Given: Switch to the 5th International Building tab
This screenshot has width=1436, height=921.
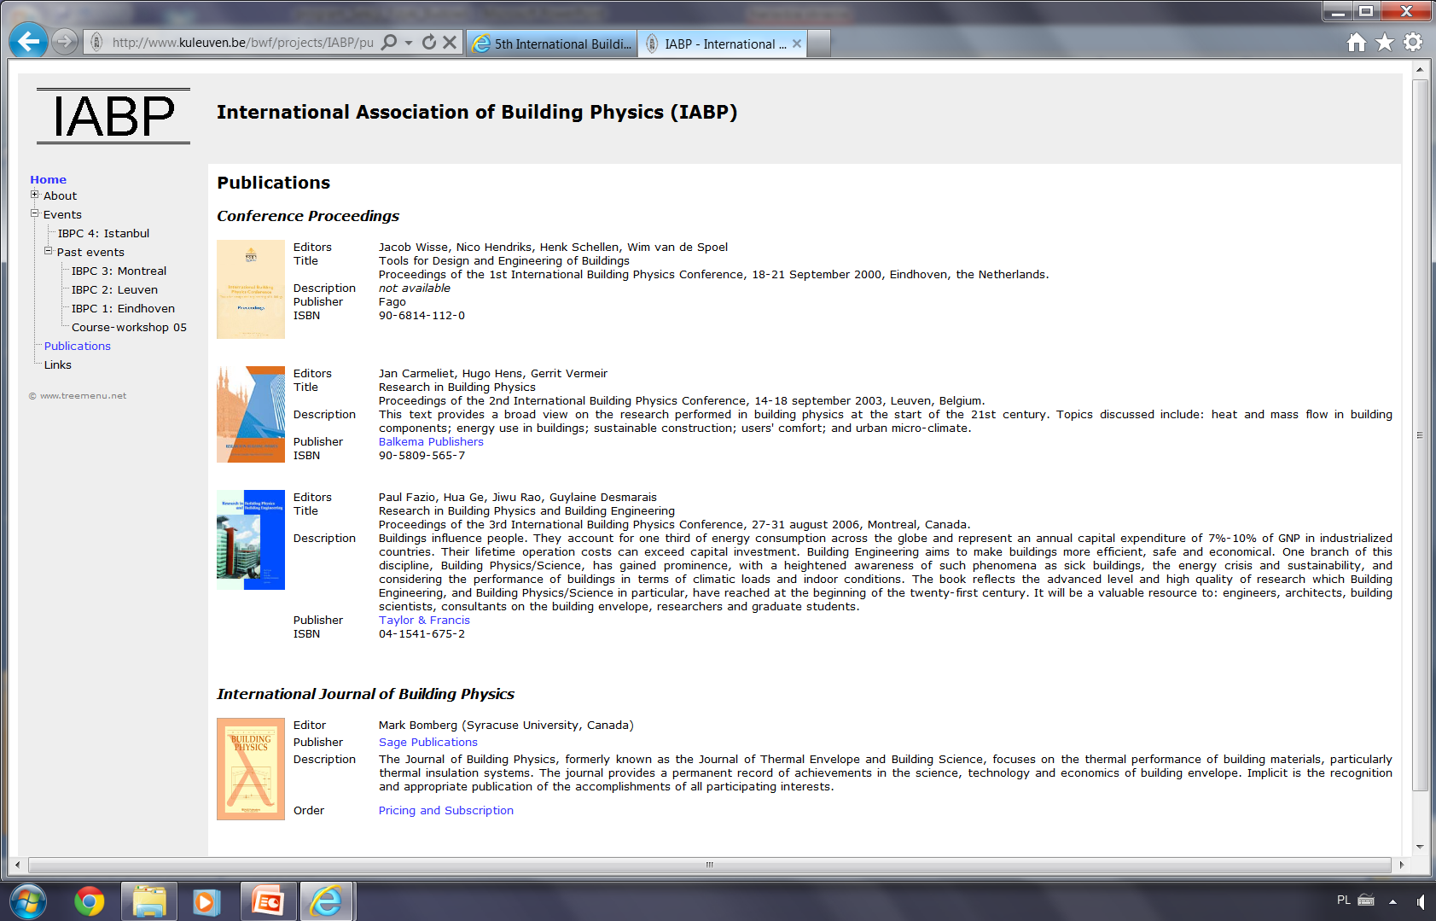Looking at the screenshot, I should point(552,44).
